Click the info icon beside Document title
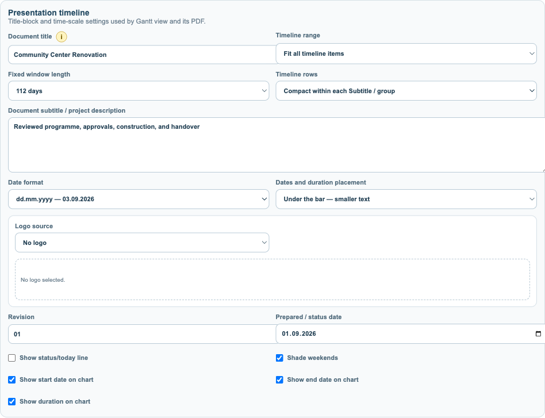The width and height of the screenshot is (545, 418). (62, 37)
